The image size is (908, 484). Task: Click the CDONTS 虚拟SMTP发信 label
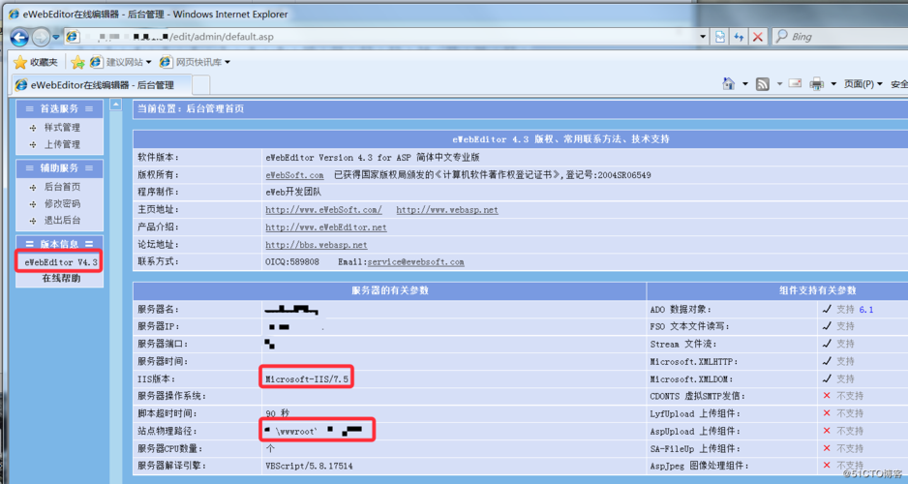point(697,396)
